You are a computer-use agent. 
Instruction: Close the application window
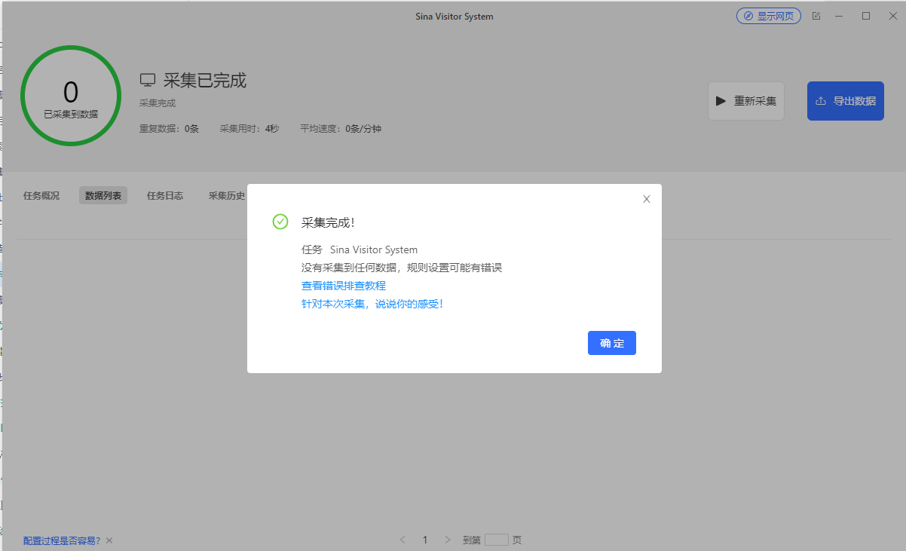tap(892, 16)
